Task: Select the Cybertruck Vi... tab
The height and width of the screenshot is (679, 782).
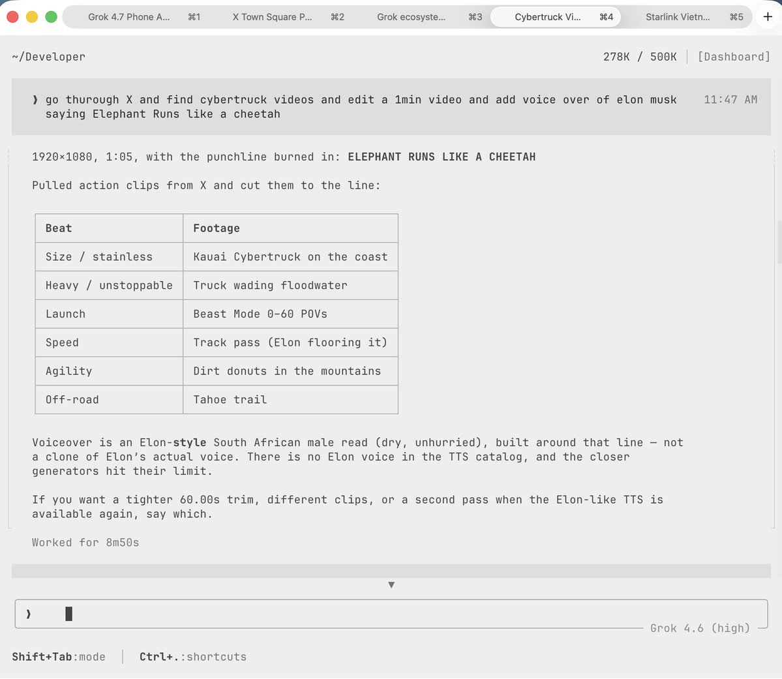Action: (x=556, y=17)
